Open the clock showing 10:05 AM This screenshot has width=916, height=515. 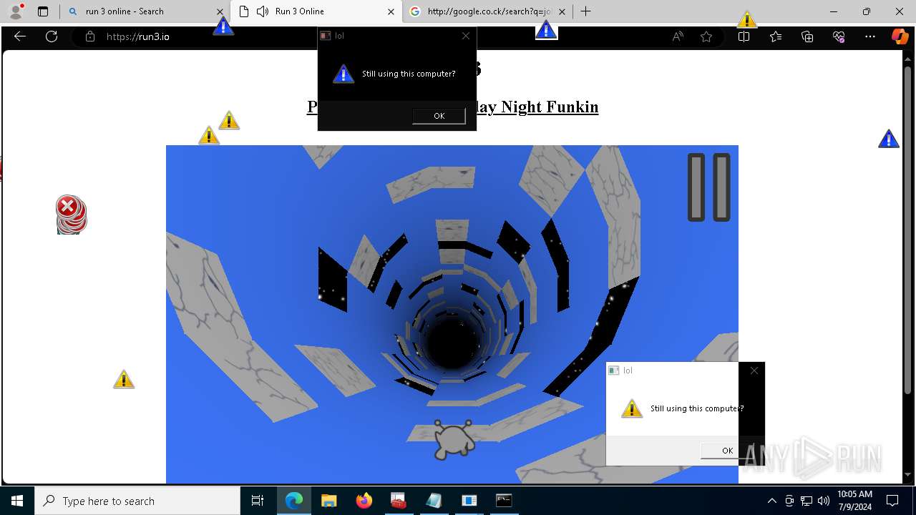(x=854, y=501)
